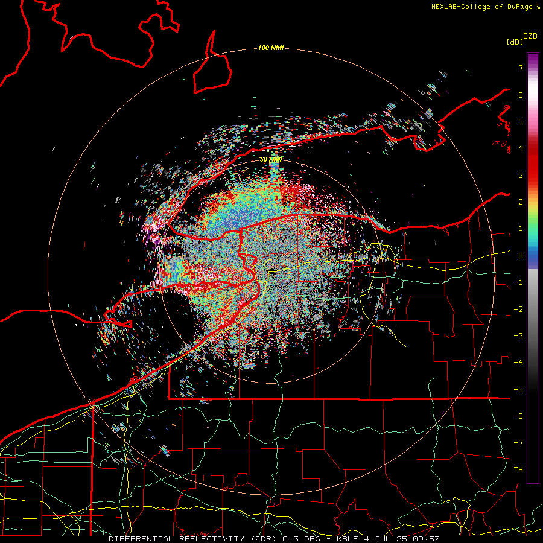Click the 4 JUL 25 date in caption

coord(387,539)
